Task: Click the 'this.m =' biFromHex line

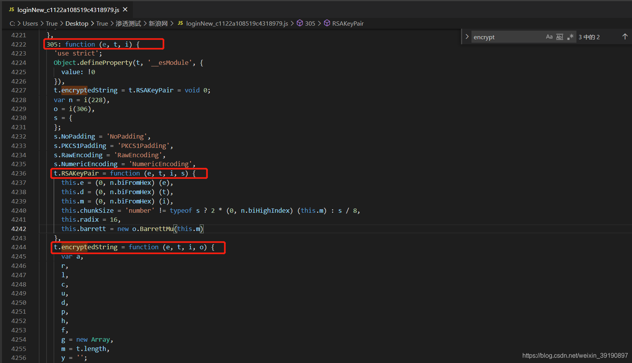Action: click(117, 201)
